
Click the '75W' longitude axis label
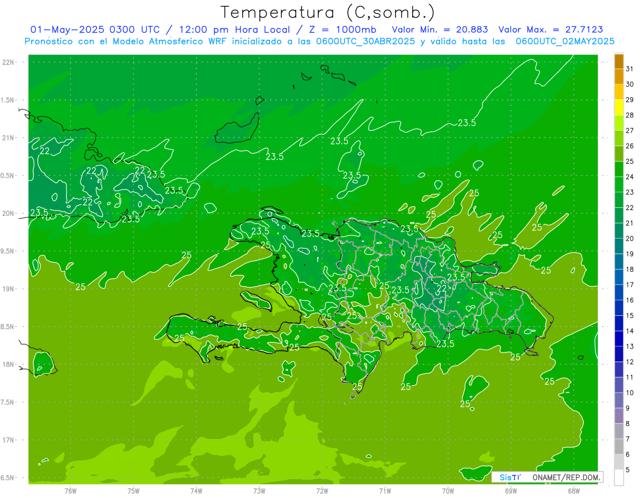(134, 490)
